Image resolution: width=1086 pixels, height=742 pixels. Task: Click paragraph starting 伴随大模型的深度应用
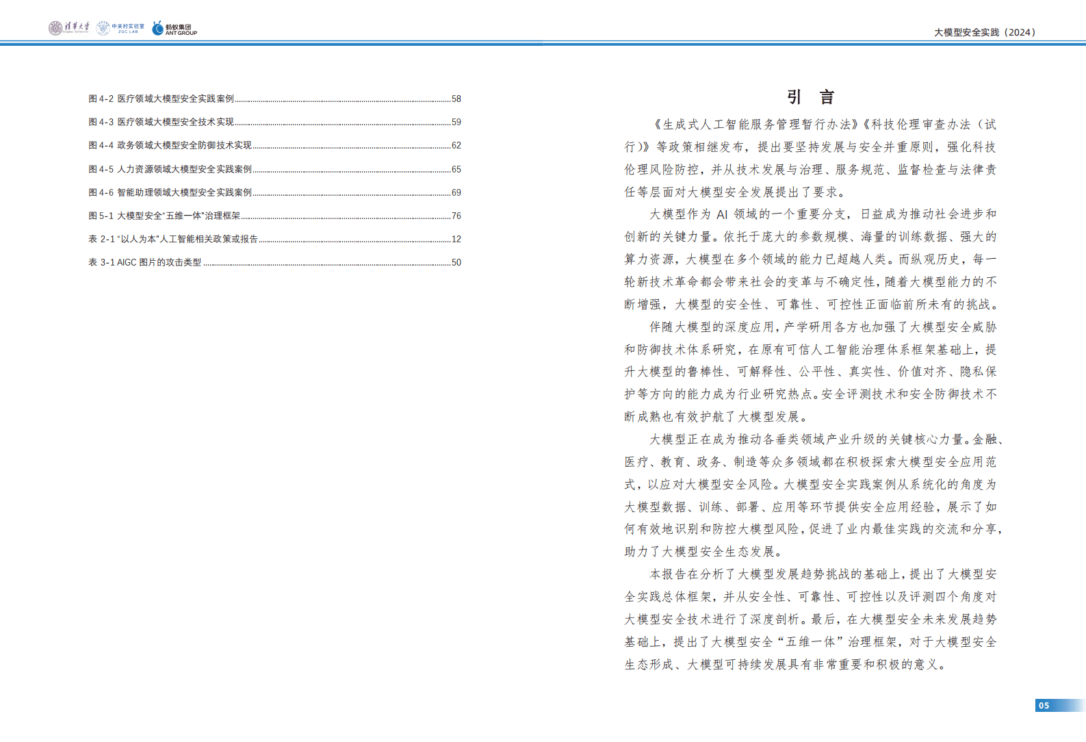click(x=810, y=372)
